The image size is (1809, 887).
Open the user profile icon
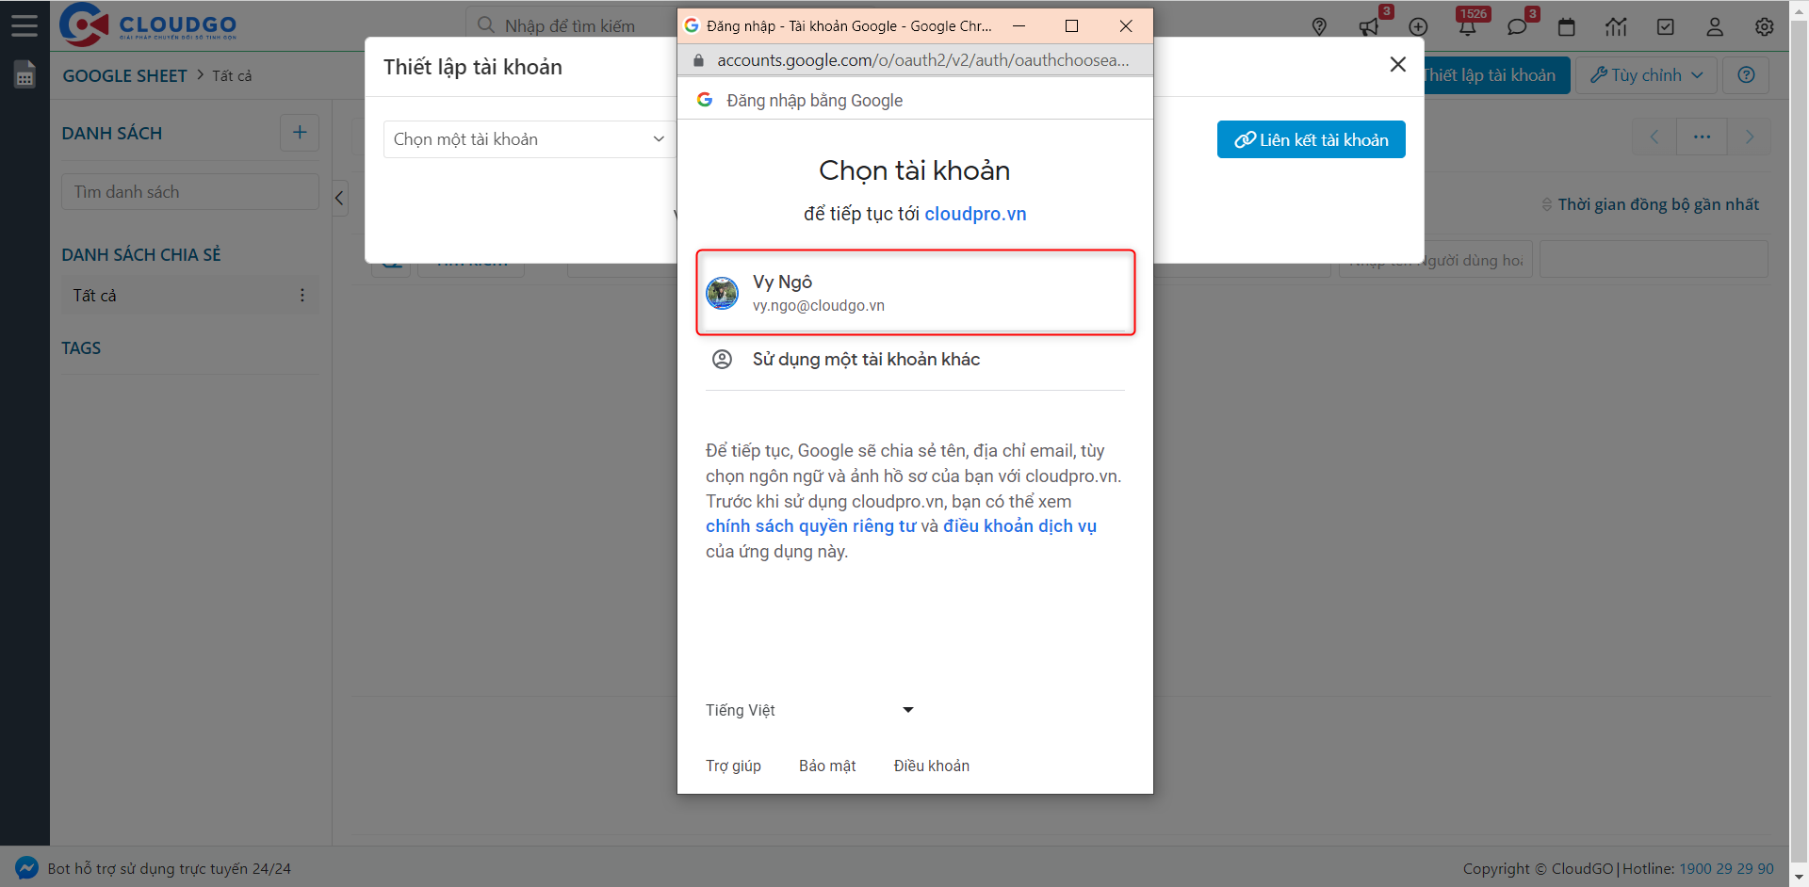[x=1714, y=26]
